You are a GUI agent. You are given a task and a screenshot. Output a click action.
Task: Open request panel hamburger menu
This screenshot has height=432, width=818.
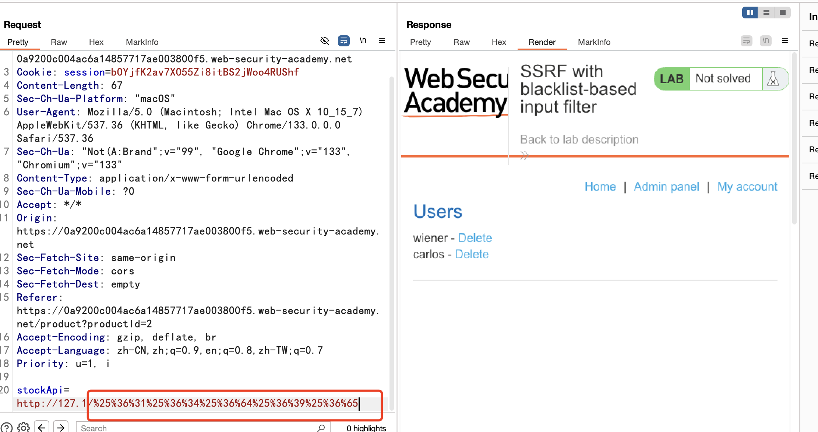(x=382, y=40)
